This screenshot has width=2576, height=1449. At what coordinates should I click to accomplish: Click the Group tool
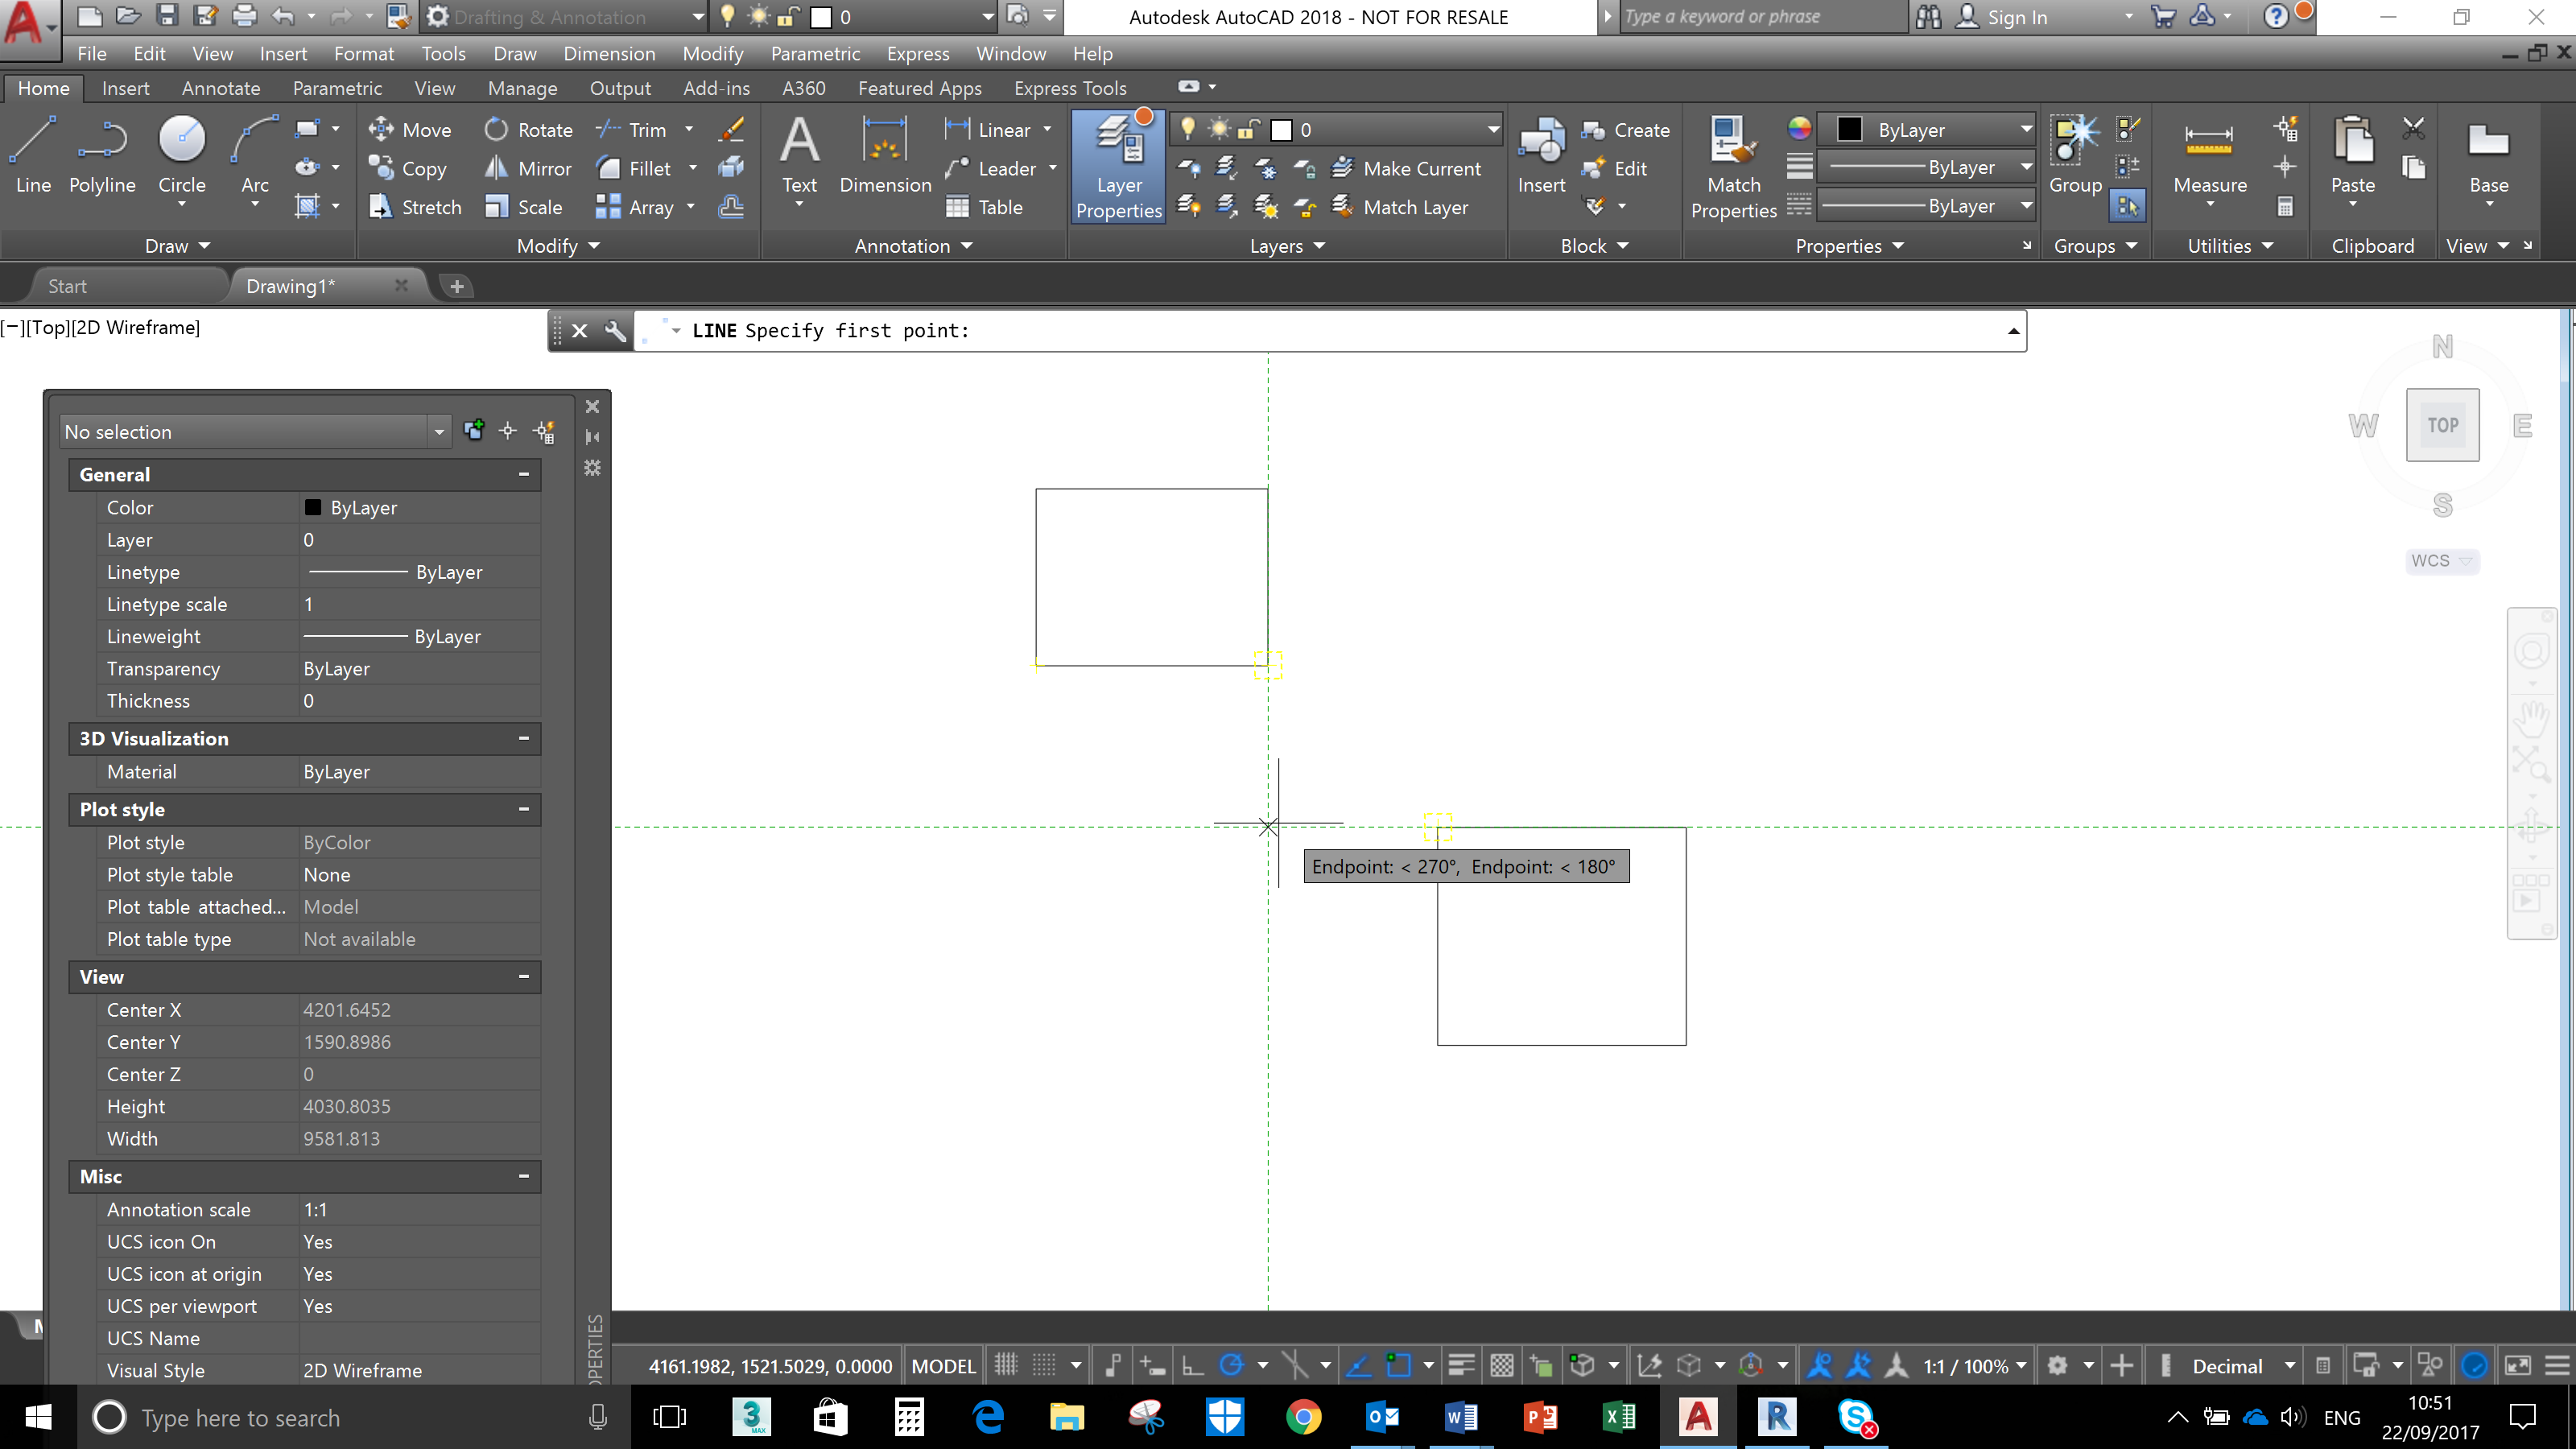[x=2075, y=155]
